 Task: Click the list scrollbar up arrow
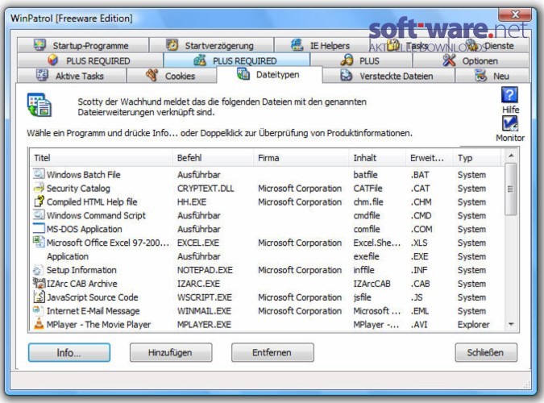coord(511,156)
